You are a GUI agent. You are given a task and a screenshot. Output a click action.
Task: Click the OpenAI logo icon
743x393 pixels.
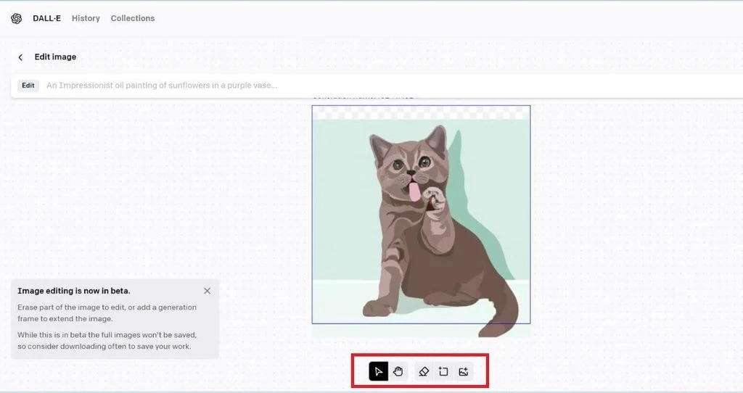pyautogui.click(x=17, y=18)
